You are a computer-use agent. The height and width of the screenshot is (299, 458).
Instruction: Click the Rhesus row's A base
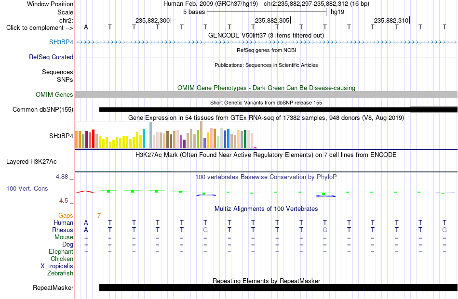[86, 230]
